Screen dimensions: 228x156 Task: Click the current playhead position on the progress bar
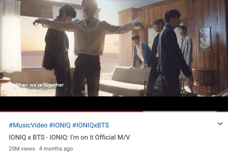pos(143,111)
